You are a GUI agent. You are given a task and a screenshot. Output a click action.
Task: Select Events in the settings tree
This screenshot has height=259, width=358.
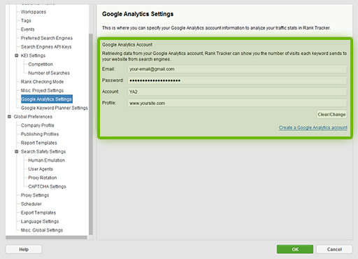(x=27, y=29)
